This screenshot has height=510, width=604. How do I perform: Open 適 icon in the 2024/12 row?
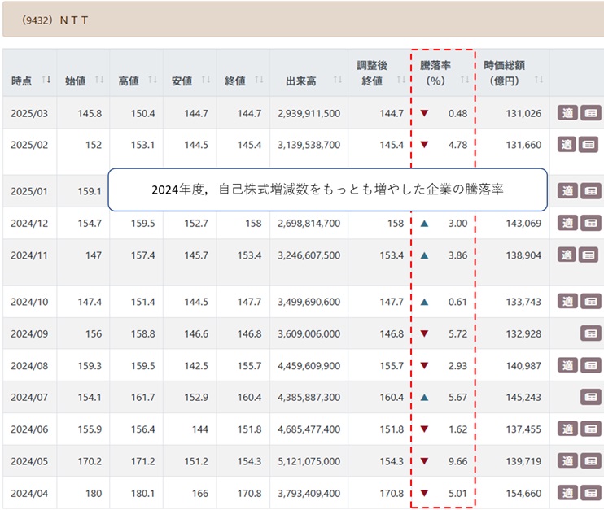pos(567,223)
